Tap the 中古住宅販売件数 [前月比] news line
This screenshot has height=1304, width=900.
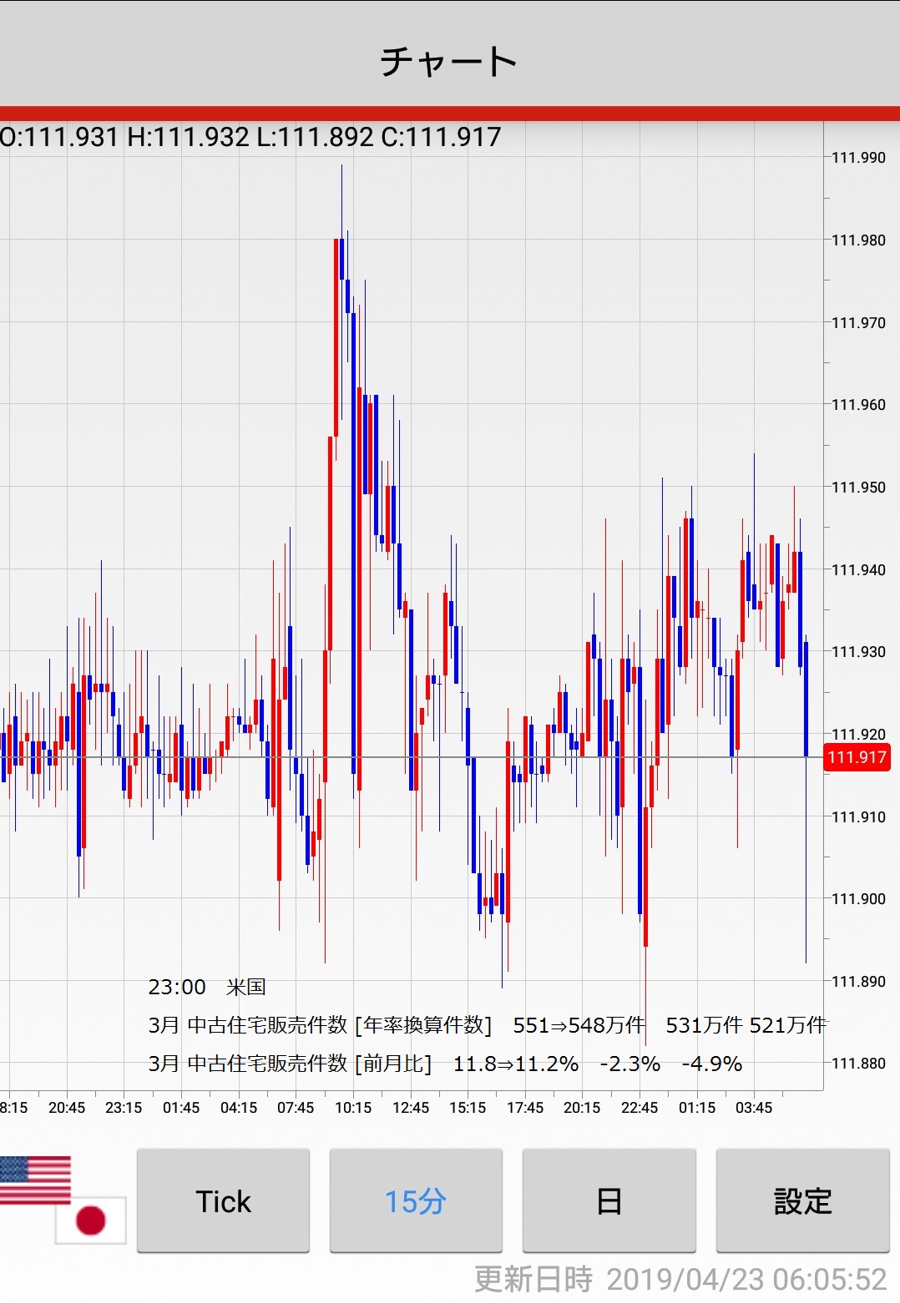pyautogui.click(x=444, y=1064)
